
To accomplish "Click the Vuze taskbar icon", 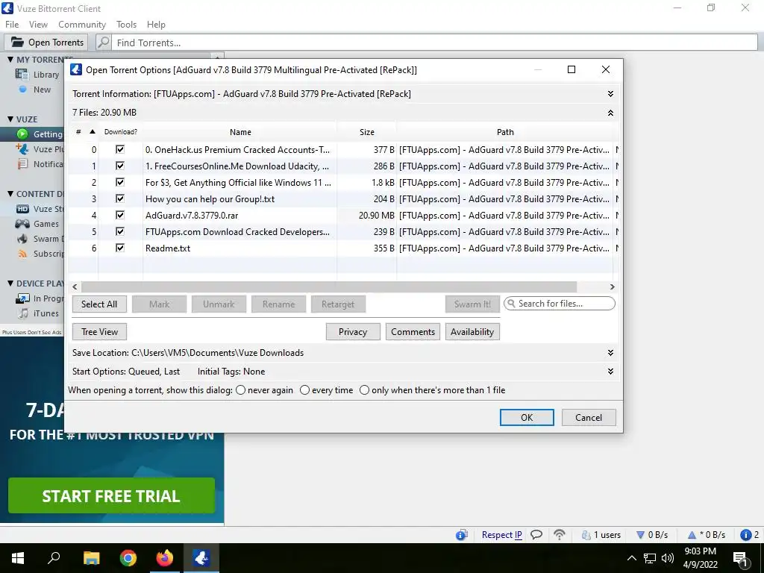I will [x=201, y=558].
